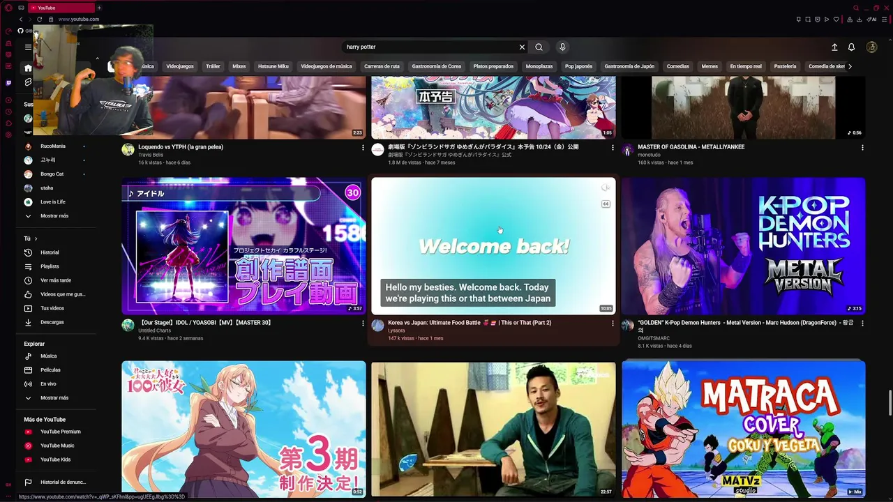Expand Mostrar más under subscriptions
The image size is (893, 502).
(x=56, y=216)
